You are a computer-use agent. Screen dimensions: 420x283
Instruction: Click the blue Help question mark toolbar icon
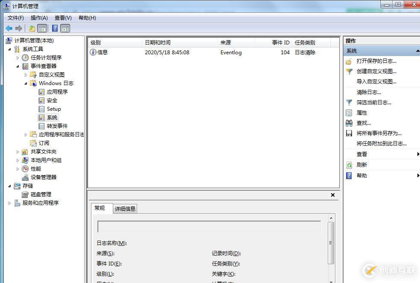coord(55,28)
